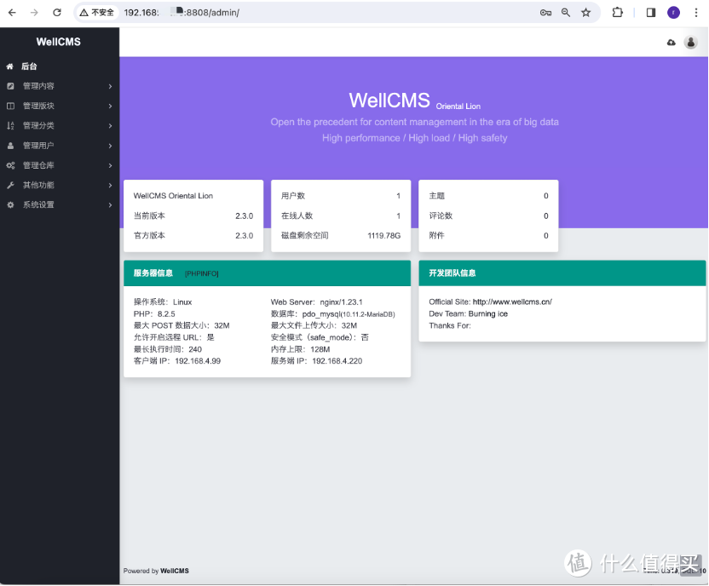
Task: Open 管理内容 sidebar menu item
Action: (x=60, y=86)
